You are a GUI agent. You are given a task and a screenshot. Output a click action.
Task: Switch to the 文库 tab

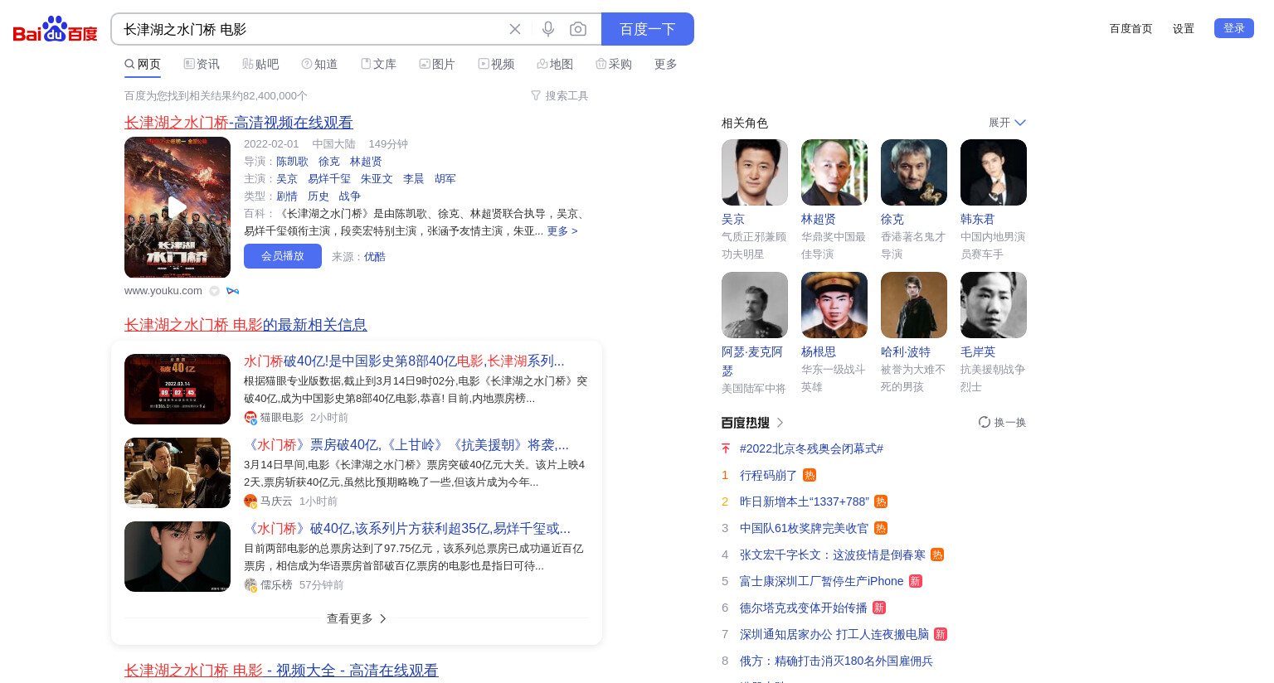[378, 64]
